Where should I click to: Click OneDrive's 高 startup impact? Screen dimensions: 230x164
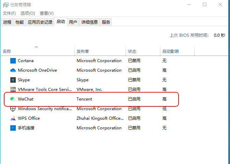(x=164, y=70)
